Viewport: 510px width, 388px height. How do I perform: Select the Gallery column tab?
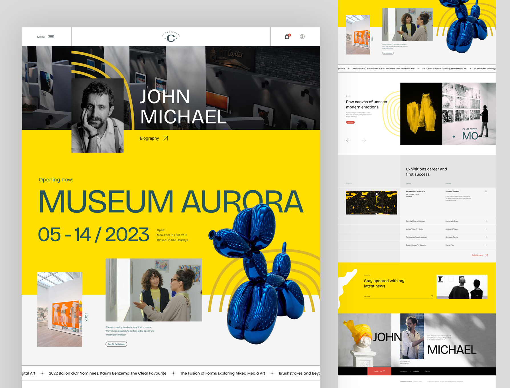click(409, 183)
